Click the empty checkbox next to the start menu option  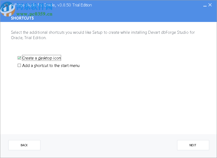click(x=19, y=65)
